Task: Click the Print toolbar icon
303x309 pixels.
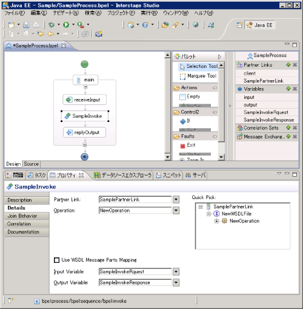Action: tap(36, 25)
